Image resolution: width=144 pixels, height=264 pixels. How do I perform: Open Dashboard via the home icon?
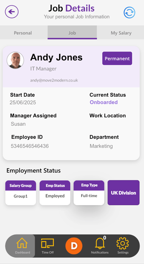(x=22, y=243)
